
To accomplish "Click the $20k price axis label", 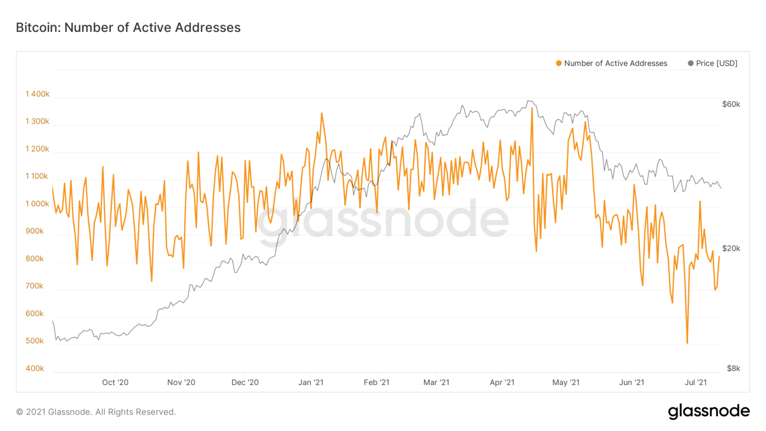I will [731, 248].
